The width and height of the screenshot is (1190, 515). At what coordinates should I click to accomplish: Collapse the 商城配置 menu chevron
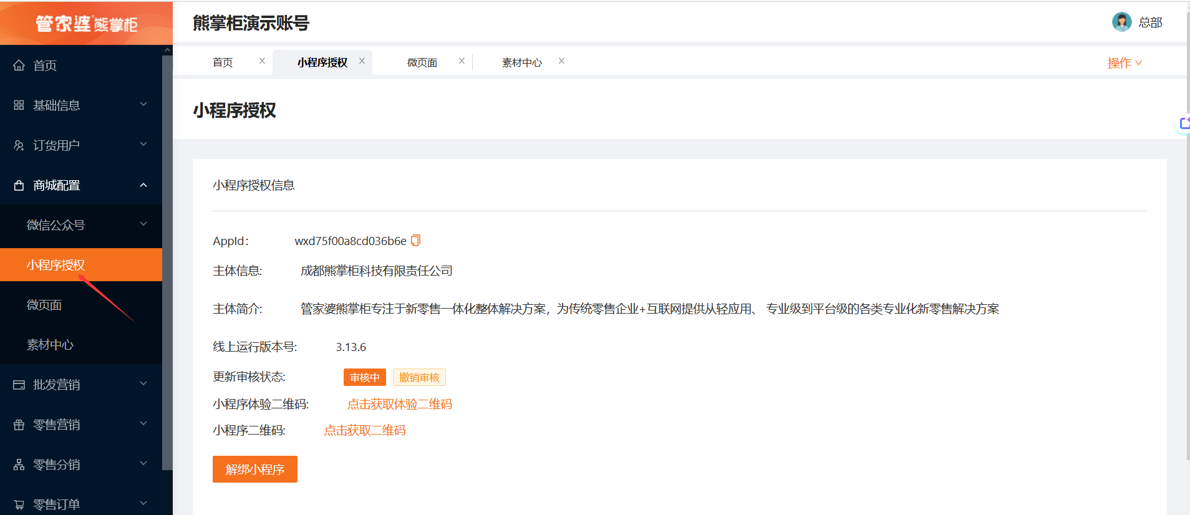(143, 185)
